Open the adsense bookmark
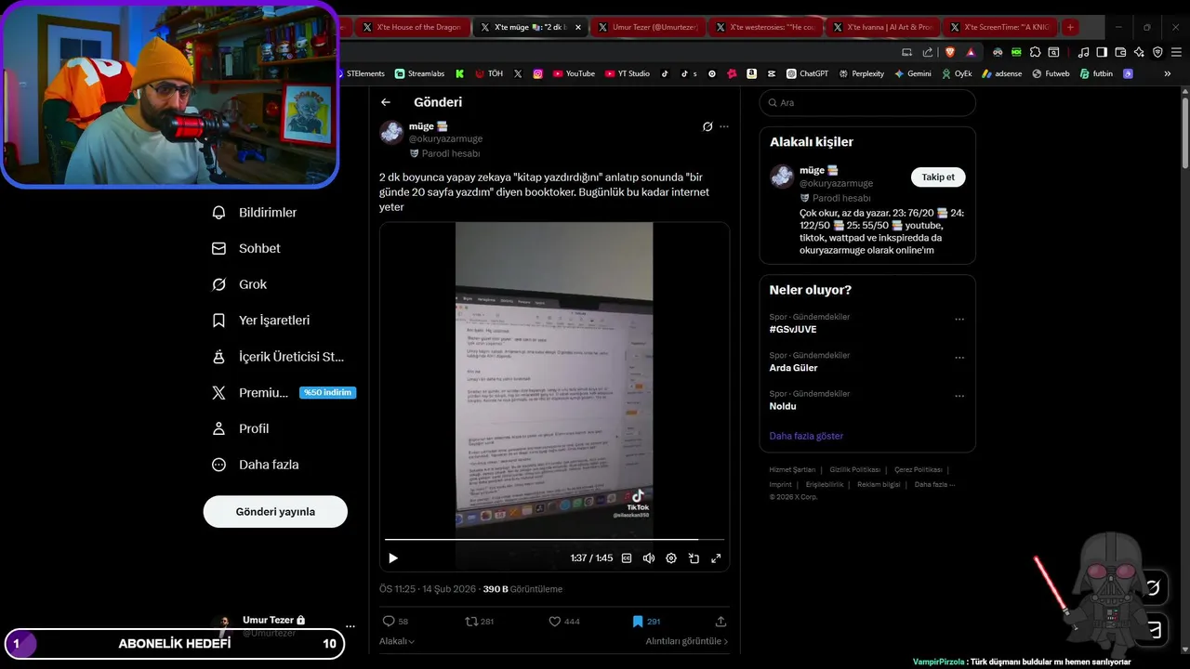The image size is (1190, 669). (1001, 73)
